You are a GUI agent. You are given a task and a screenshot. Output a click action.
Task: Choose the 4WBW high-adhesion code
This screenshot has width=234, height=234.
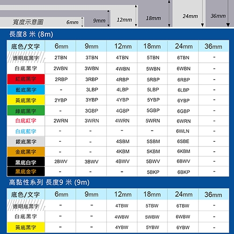tap(122, 217)
